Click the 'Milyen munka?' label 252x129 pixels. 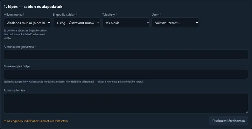coord(14,15)
